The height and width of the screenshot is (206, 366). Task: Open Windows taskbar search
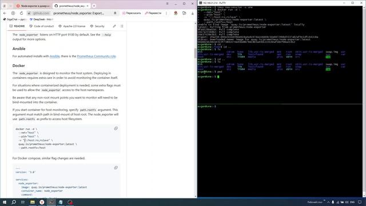[x=14, y=202]
